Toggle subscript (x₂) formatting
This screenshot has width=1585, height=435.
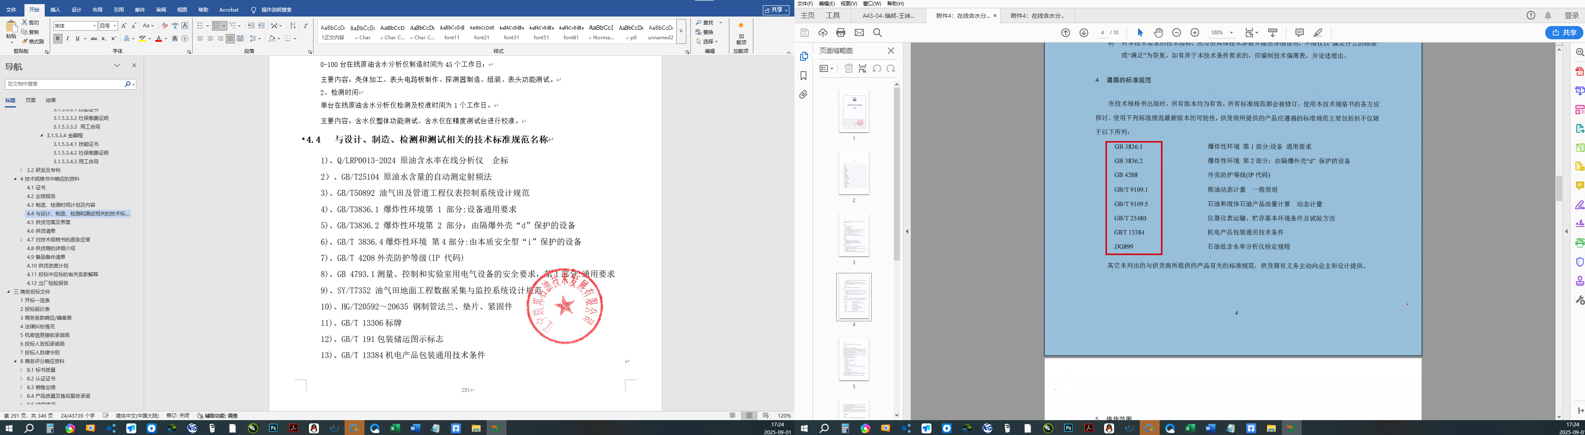click(x=104, y=39)
